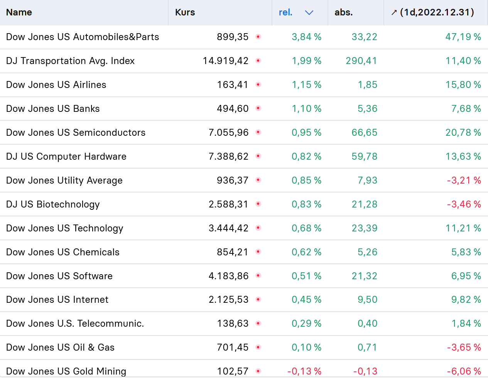Click the red dot for Dow Jones US Semiconductors
Viewport: 488px width, 378px height.
[258, 132]
